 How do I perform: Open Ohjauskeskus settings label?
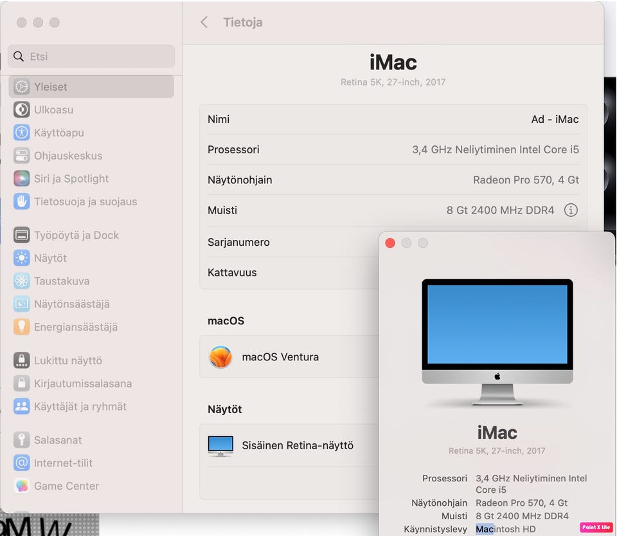tap(68, 156)
